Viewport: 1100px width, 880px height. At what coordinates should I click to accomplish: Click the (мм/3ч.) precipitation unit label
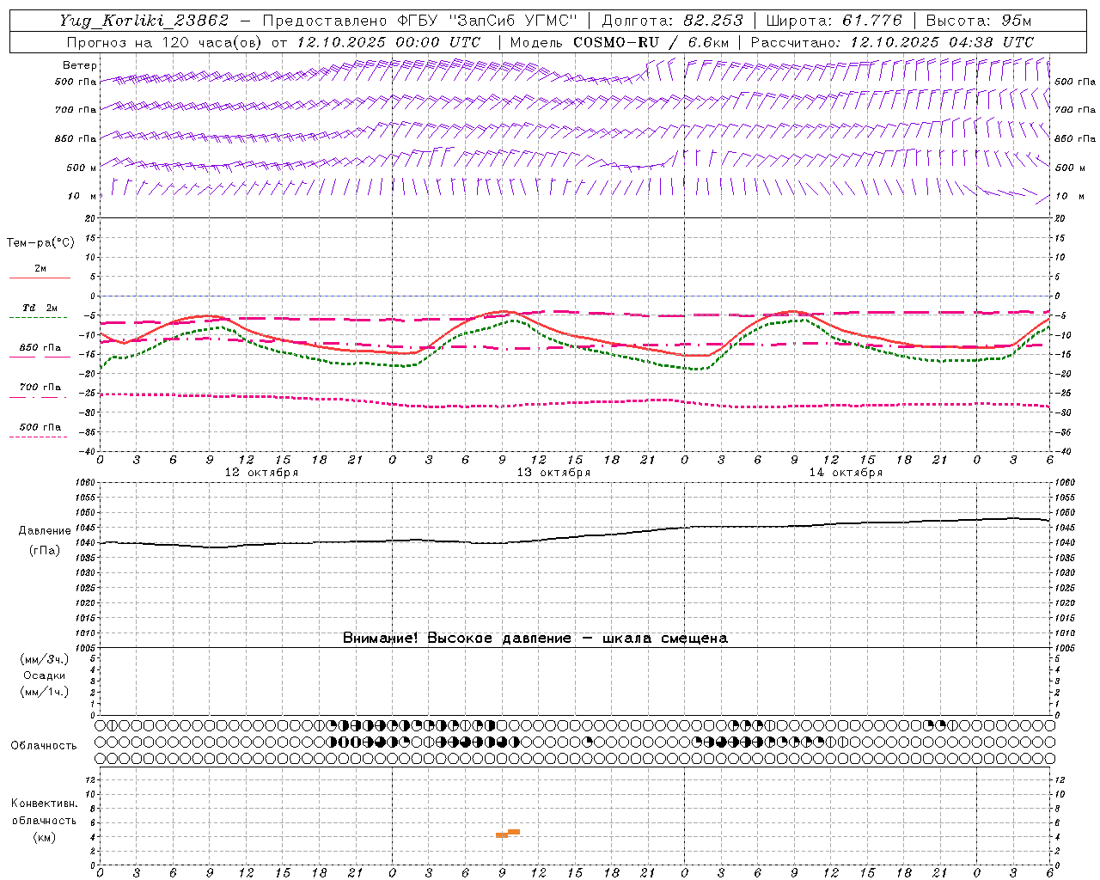[x=45, y=659]
